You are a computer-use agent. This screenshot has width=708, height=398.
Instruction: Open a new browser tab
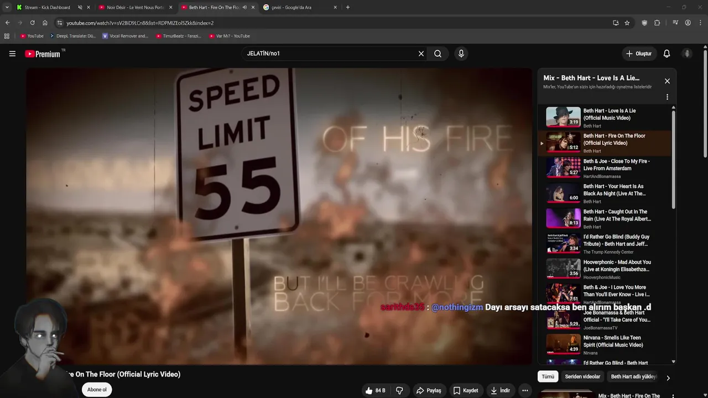tap(347, 7)
